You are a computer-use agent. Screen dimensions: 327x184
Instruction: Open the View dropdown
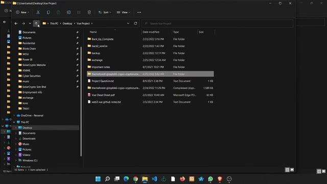[x=123, y=12]
